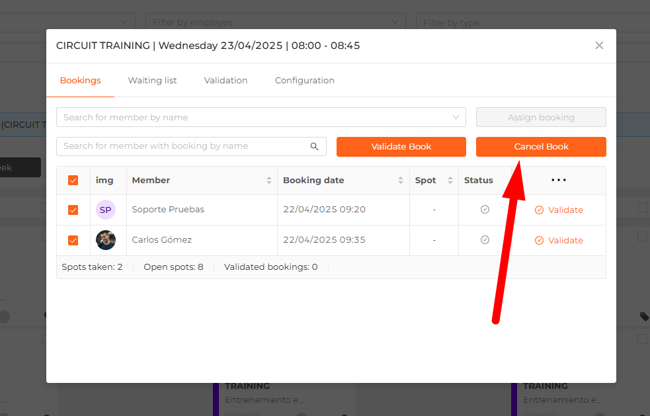This screenshot has height=416, width=650.
Task: Click the Search for member by name field
Action: click(x=261, y=117)
